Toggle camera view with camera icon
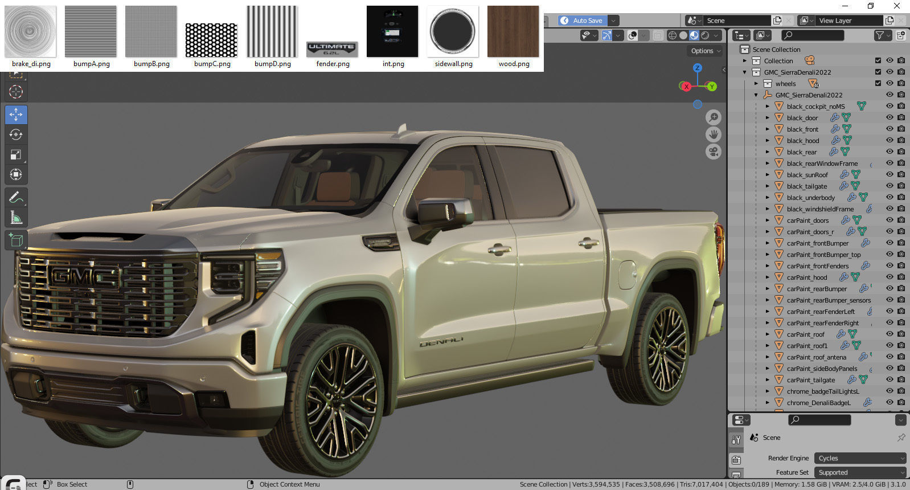The height and width of the screenshot is (490, 910). point(714,152)
